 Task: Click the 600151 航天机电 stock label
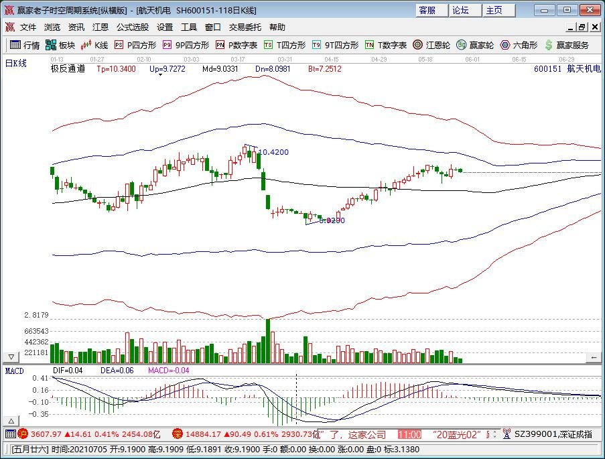[x=567, y=69]
